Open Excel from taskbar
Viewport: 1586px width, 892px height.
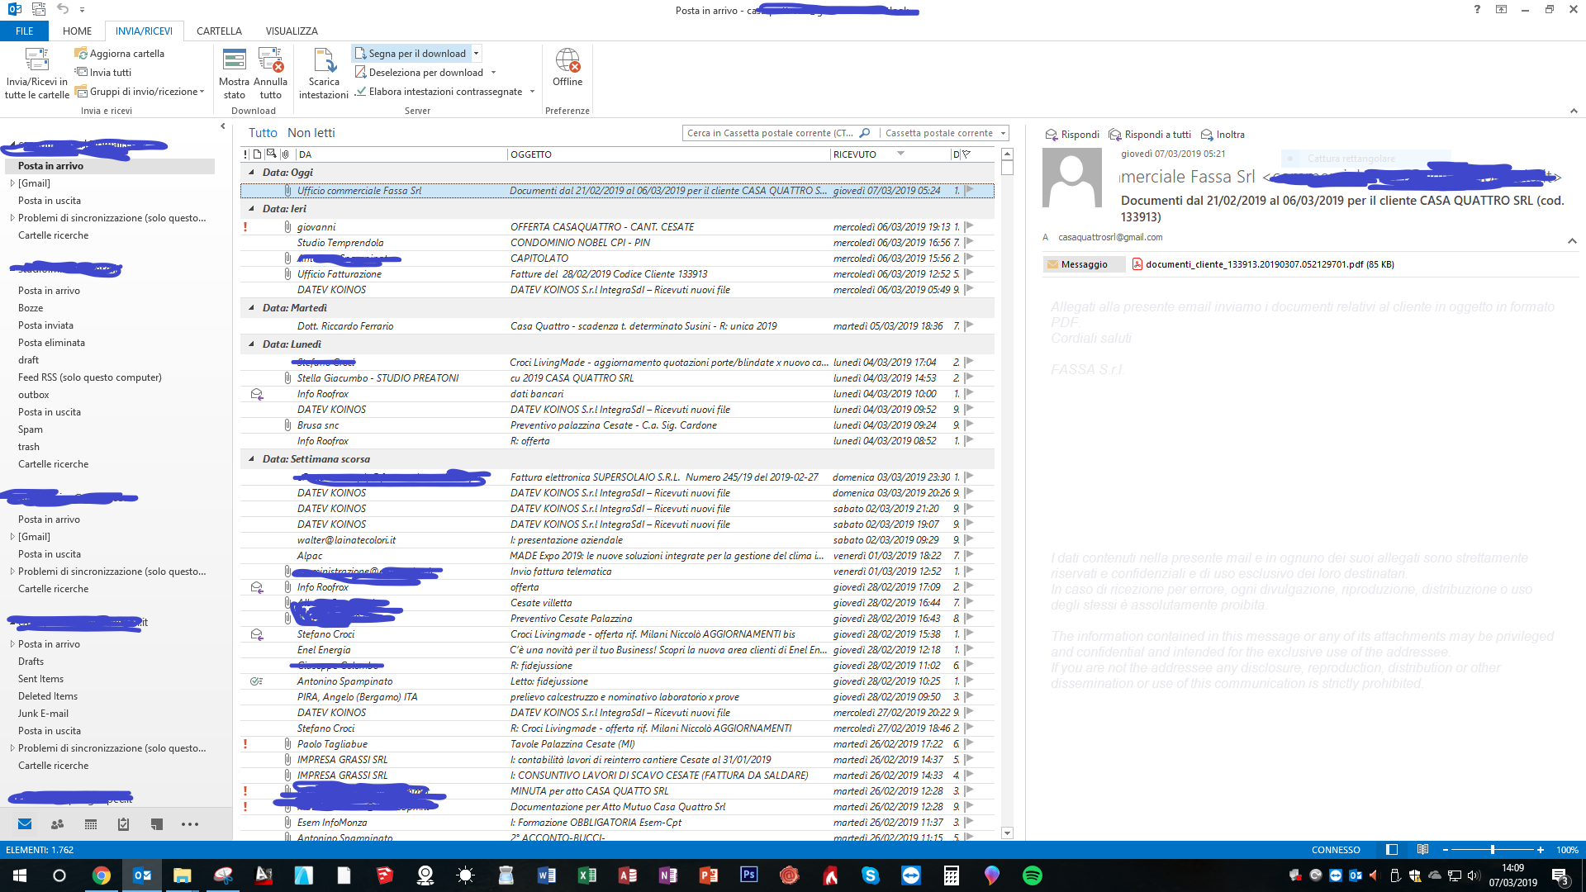point(587,875)
